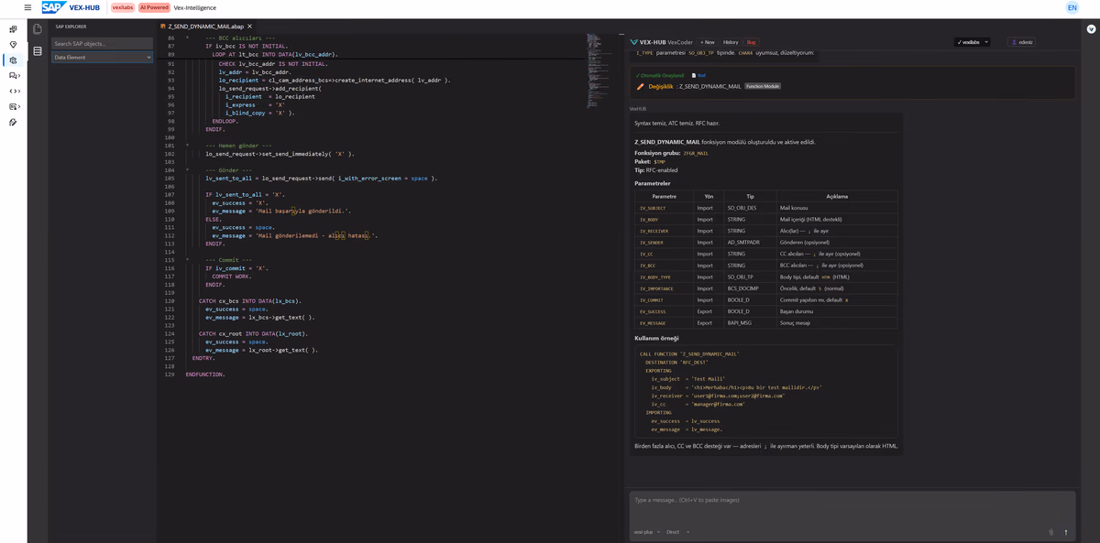Open the History view

click(731, 42)
